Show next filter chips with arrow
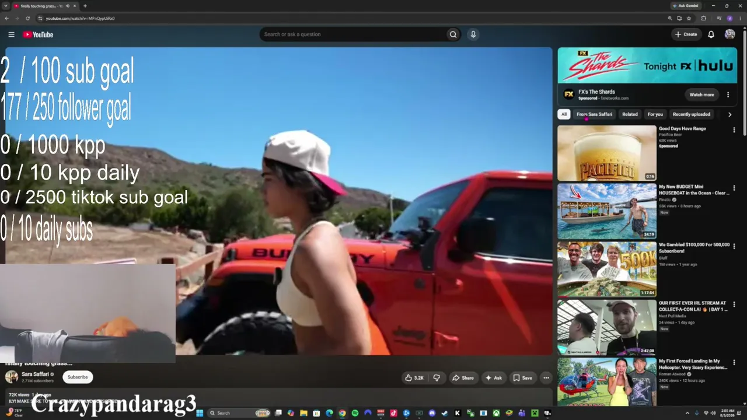Image resolution: width=747 pixels, height=420 pixels. coord(729,114)
